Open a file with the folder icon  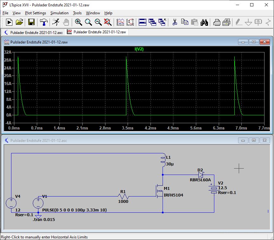tap(19, 22)
